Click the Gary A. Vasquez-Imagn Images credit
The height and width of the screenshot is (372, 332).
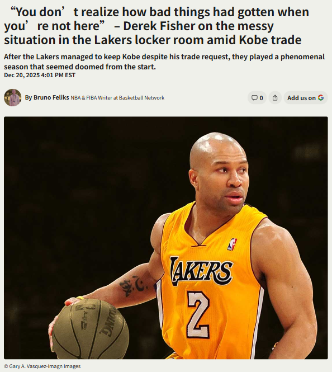pos(42,366)
